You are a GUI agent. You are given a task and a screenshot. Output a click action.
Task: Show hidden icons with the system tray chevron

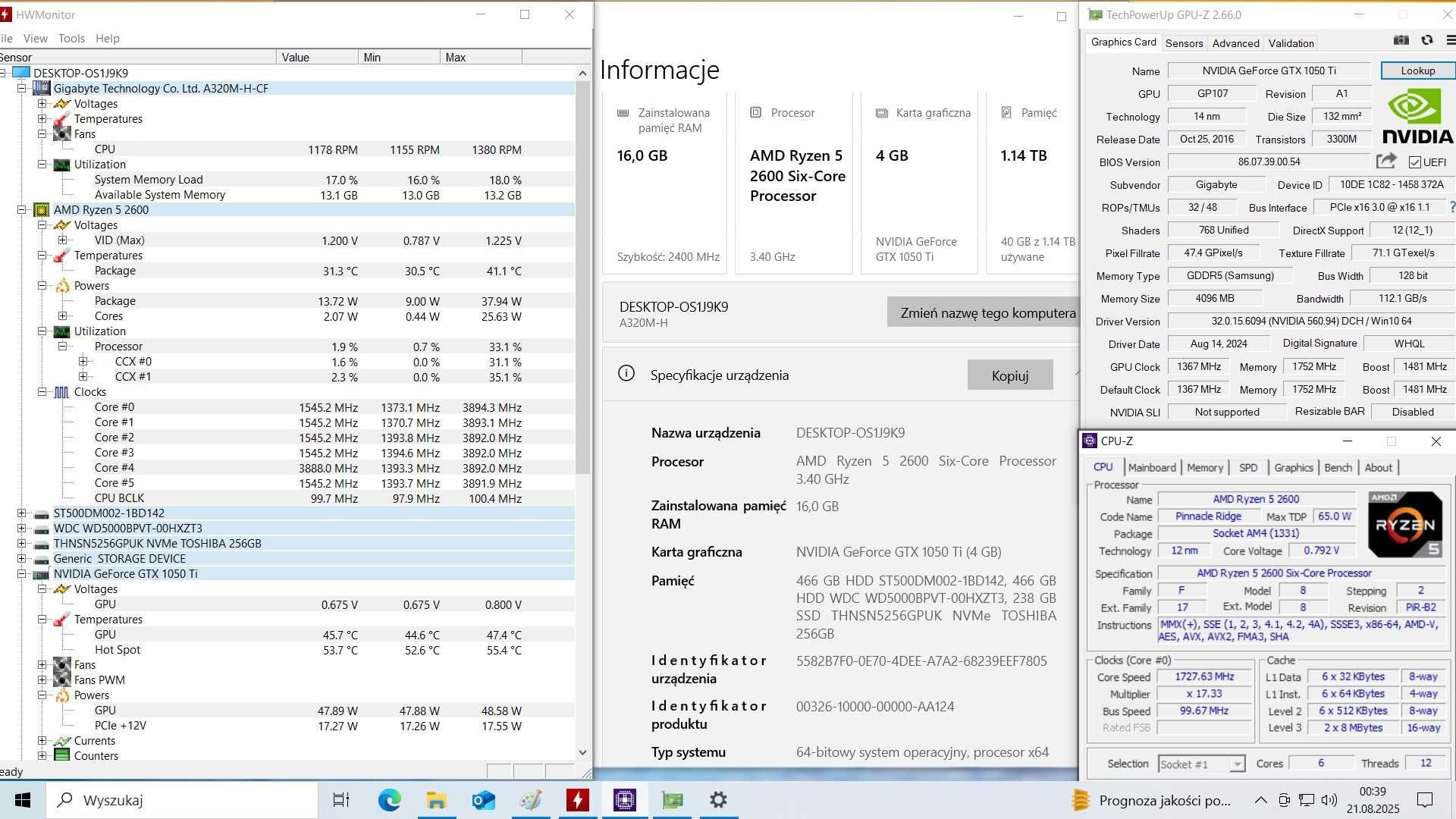pyautogui.click(x=1260, y=800)
